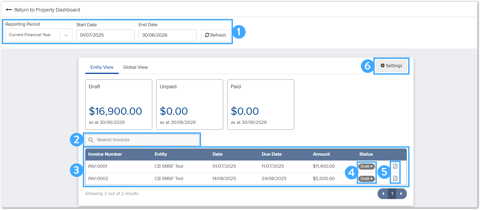Open Settings via gear button
The width and height of the screenshot is (480, 210).
coord(391,66)
